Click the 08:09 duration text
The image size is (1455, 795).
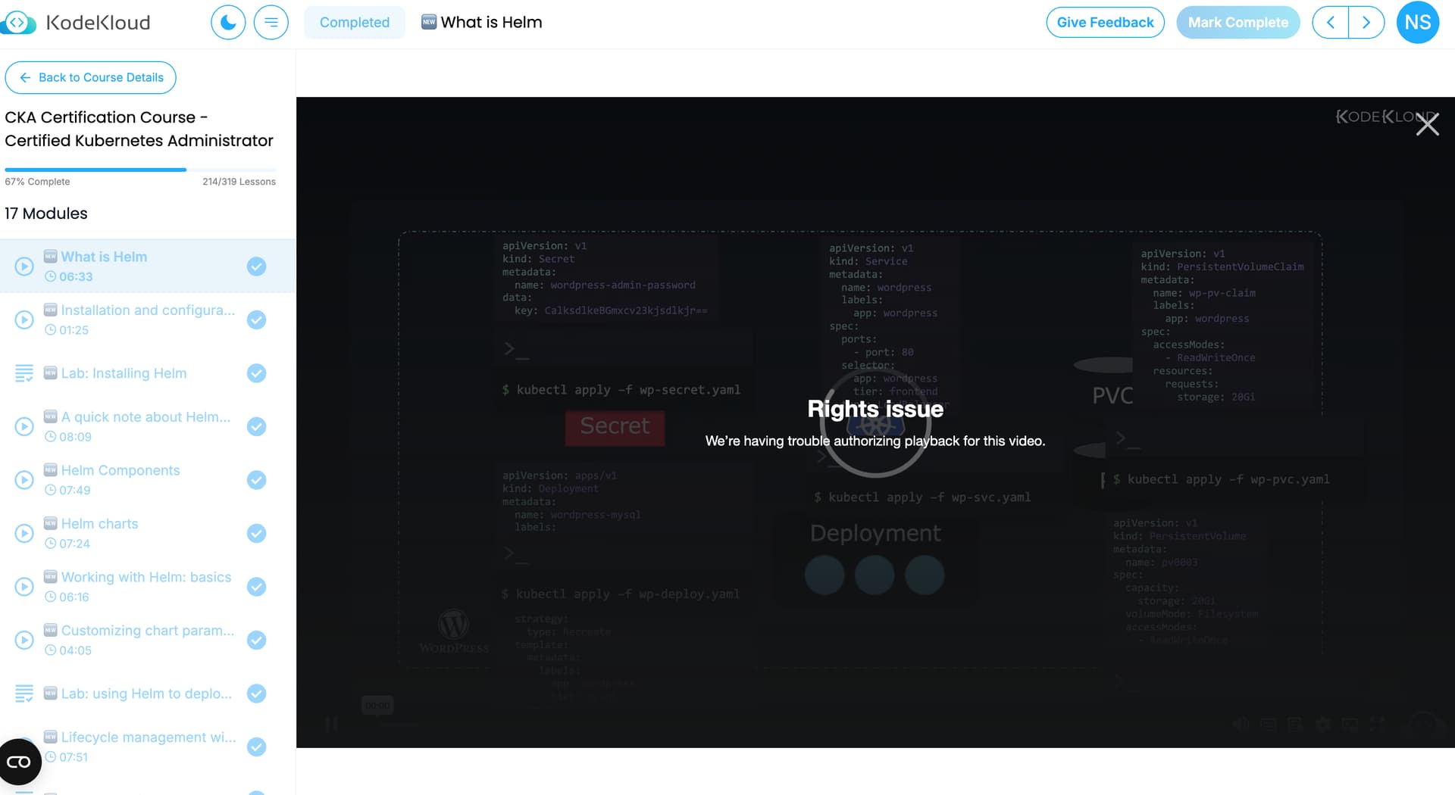[75, 437]
